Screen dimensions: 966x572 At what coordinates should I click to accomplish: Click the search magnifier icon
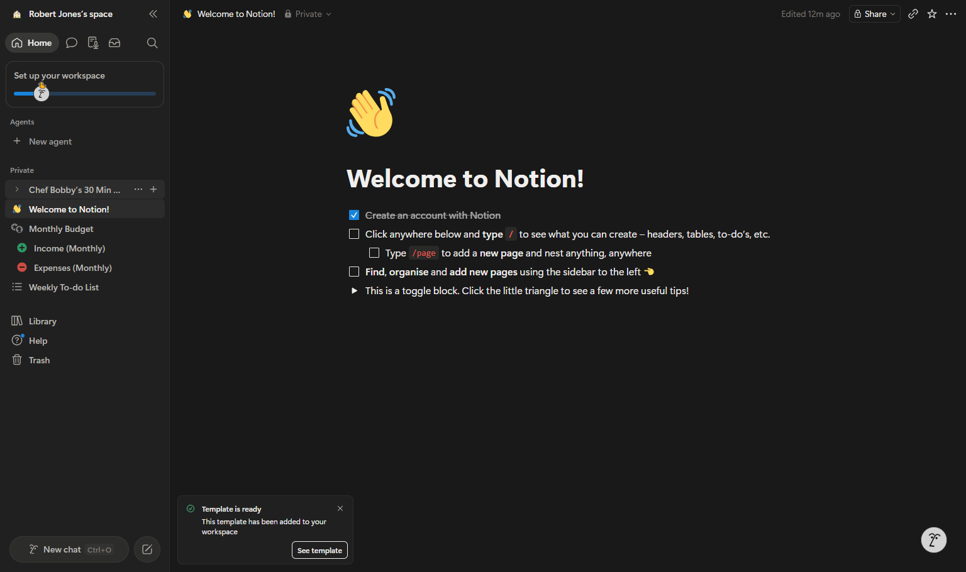coord(152,43)
